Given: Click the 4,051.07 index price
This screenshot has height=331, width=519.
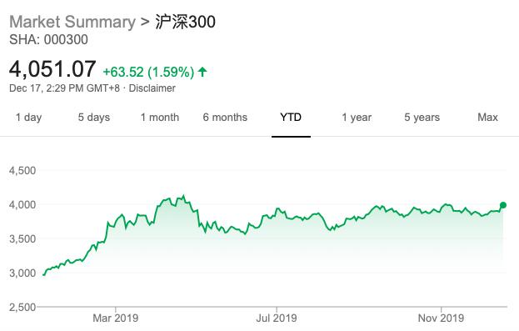Looking at the screenshot, I should 52,69.
